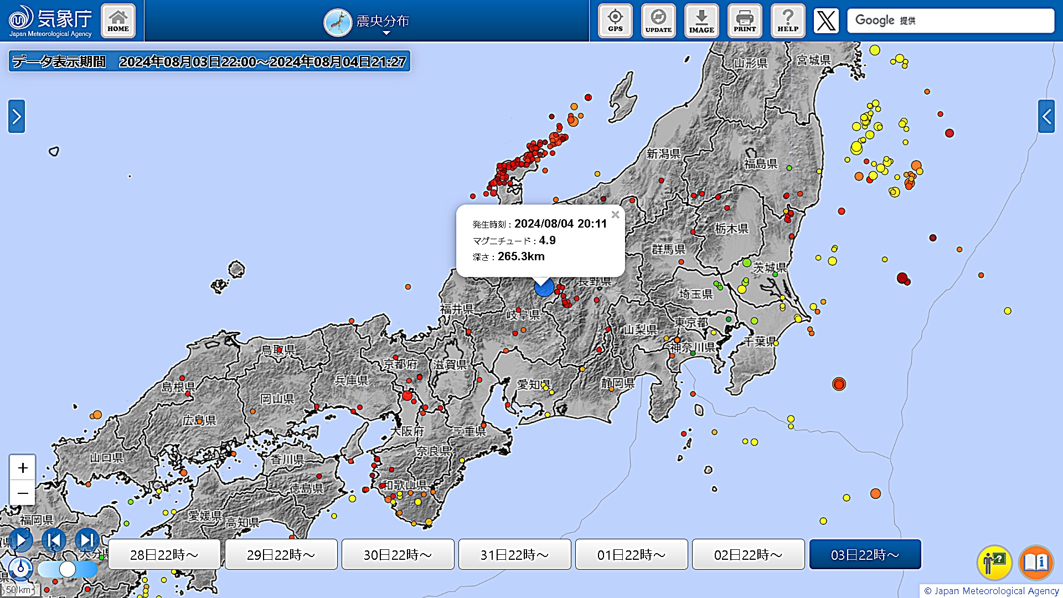The height and width of the screenshot is (598, 1063).
Task: Zoom in the map with plus button
Action: 23,468
